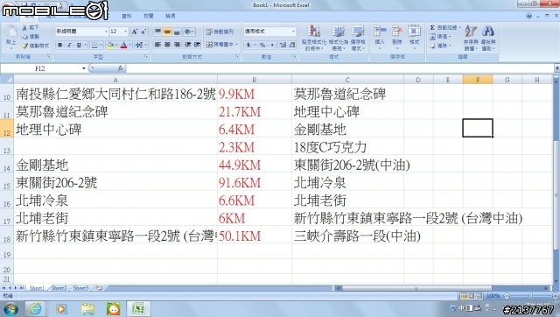
Task: Select the Format Painter brush
Action: 25,46
